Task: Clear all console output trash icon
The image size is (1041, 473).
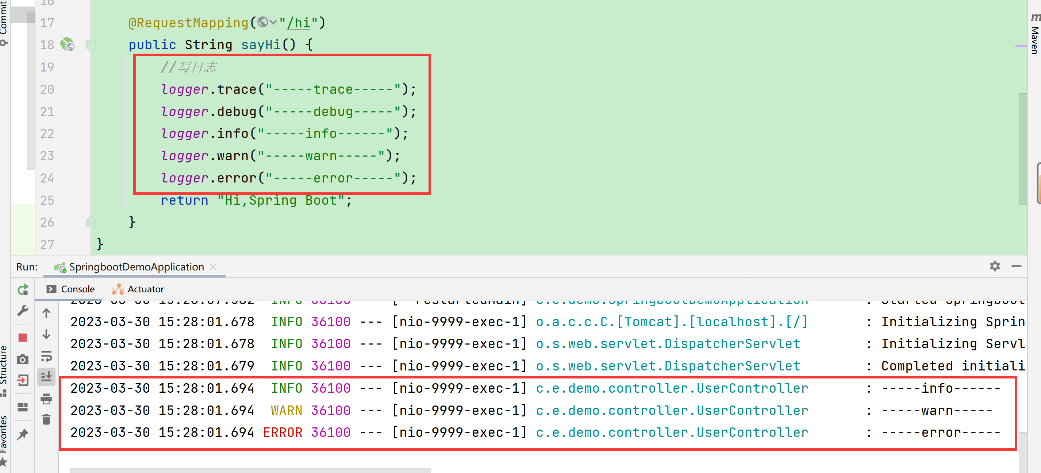Action: coord(46,420)
